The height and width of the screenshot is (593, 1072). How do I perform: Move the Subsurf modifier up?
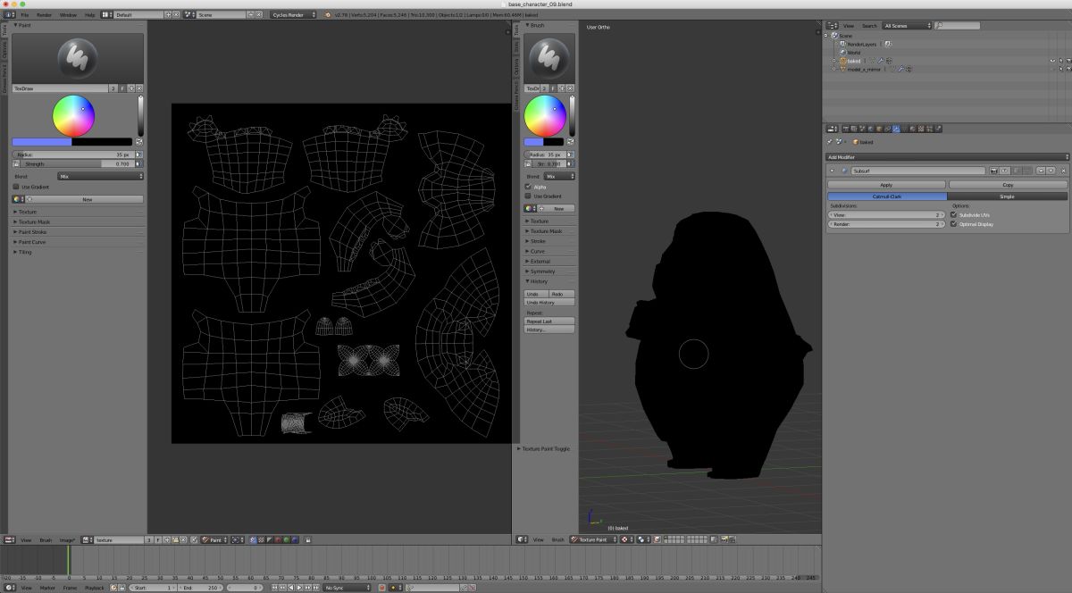coord(1041,171)
